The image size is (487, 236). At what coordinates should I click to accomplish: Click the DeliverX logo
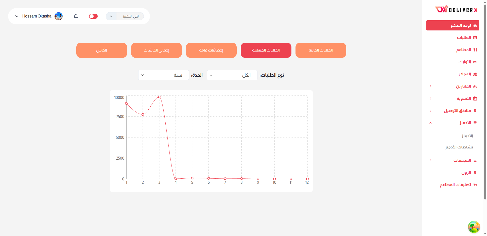[x=456, y=10]
